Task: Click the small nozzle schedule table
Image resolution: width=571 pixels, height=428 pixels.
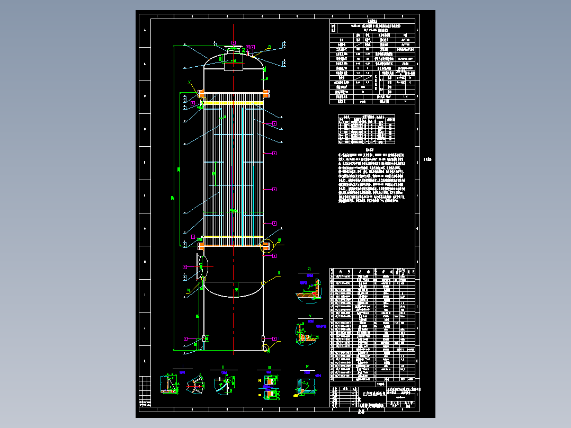Action: click(x=367, y=129)
